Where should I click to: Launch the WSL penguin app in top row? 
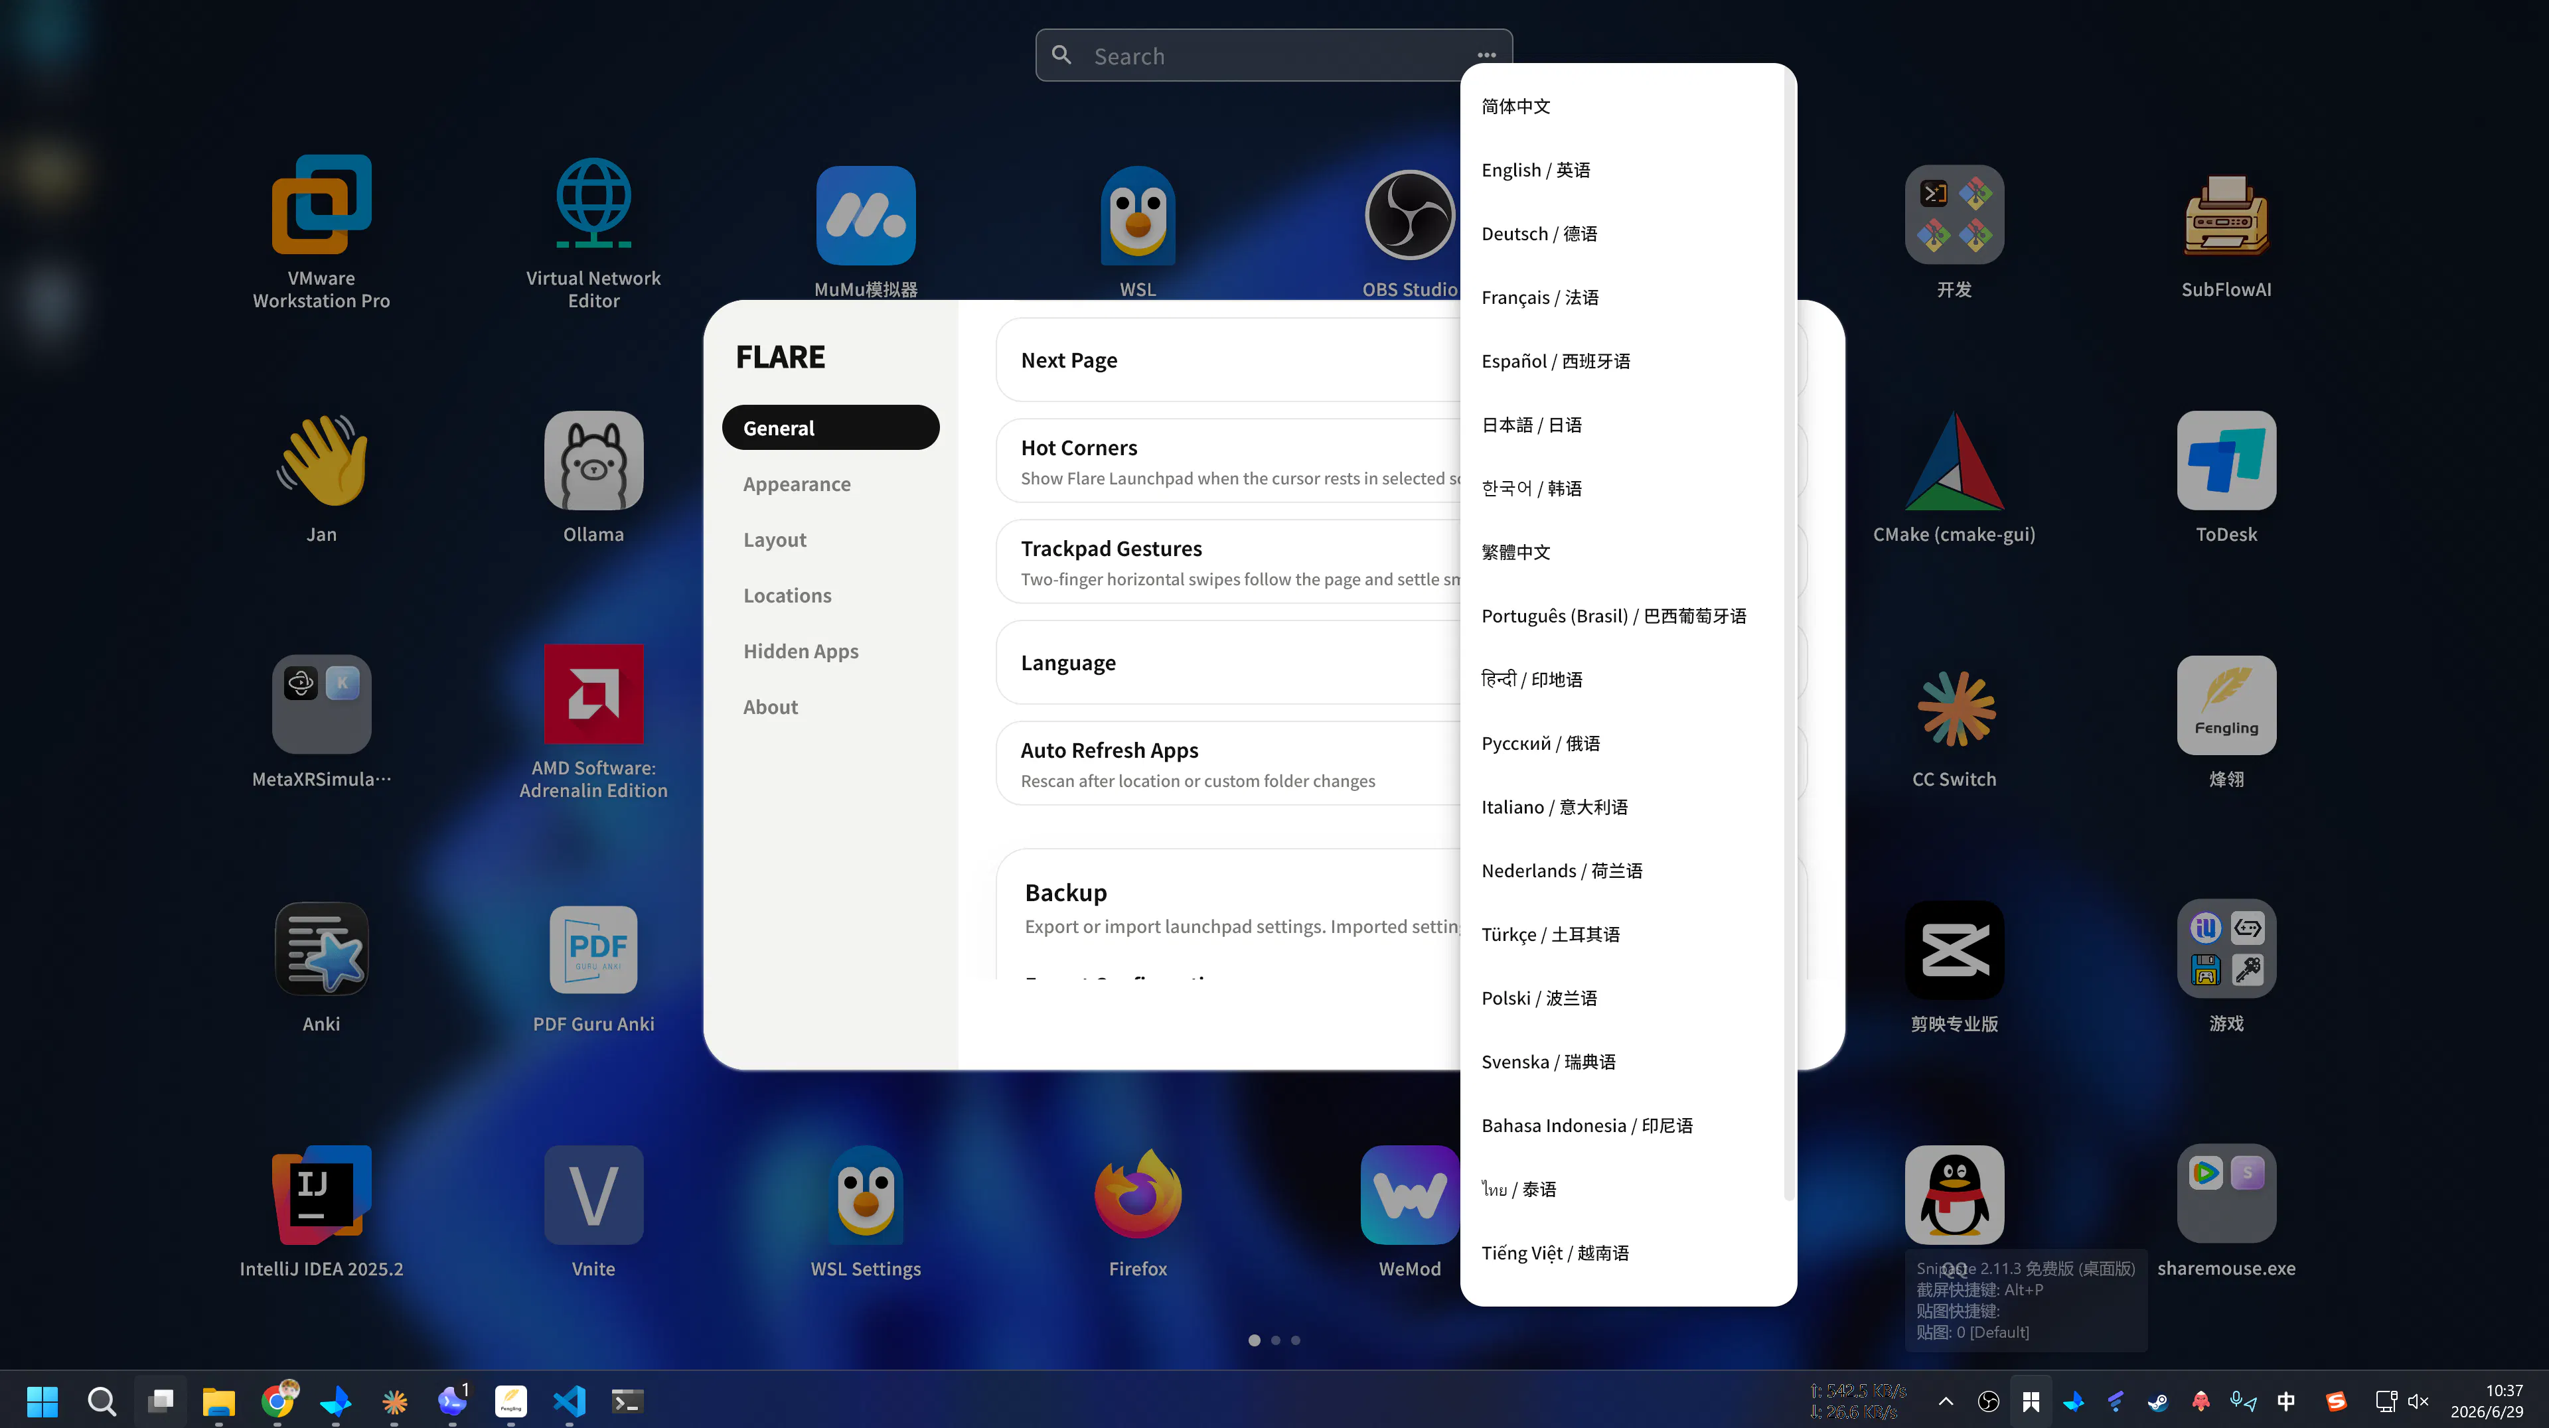click(1138, 216)
